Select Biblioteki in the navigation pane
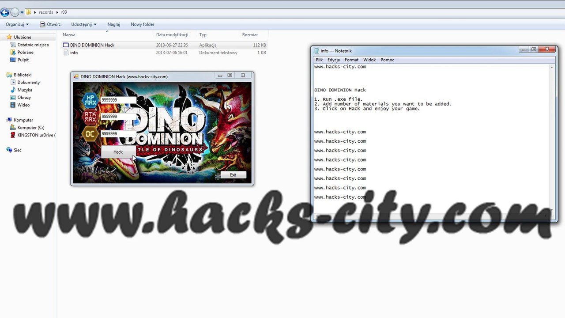 tap(23, 75)
